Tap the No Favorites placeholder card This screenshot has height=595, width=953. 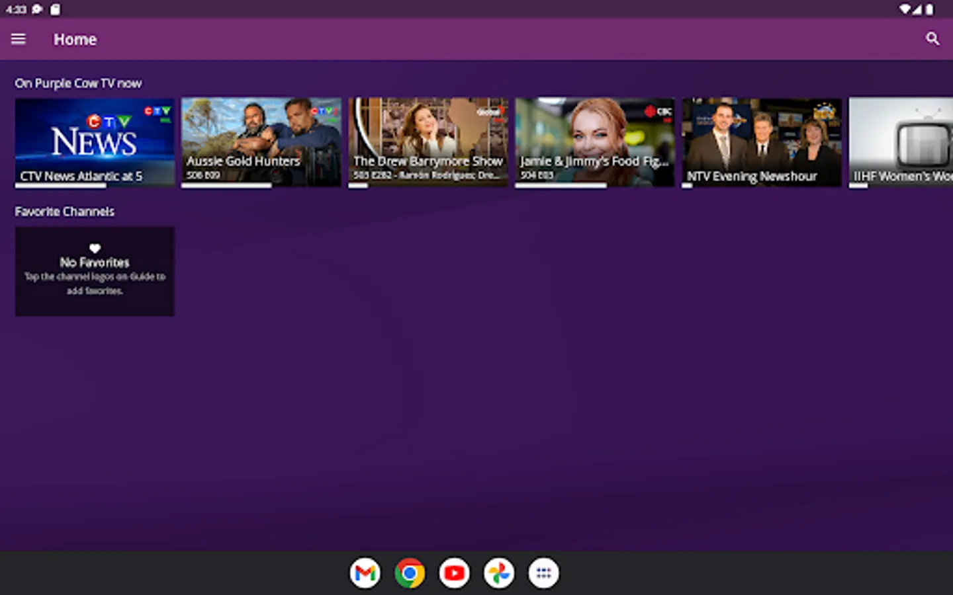[x=95, y=271]
